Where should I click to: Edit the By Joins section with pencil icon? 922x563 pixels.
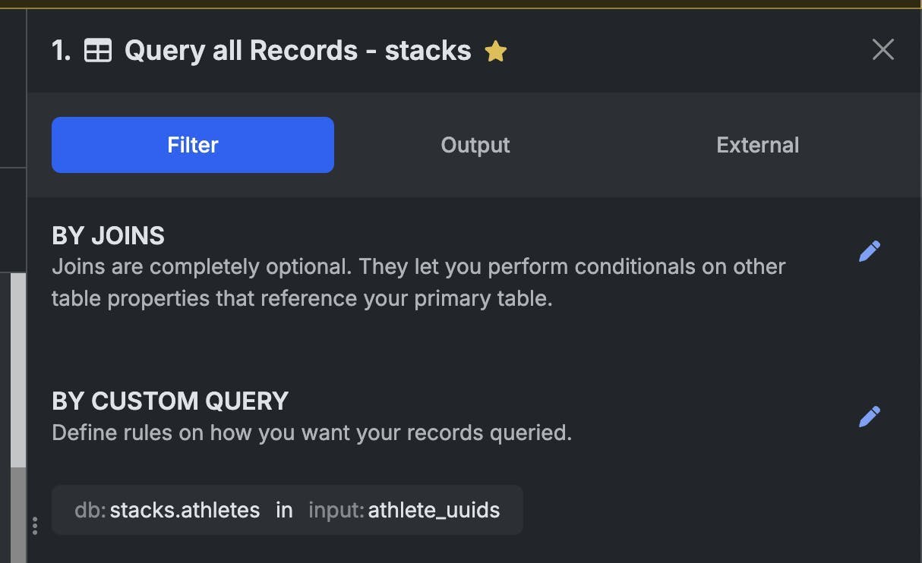point(870,251)
